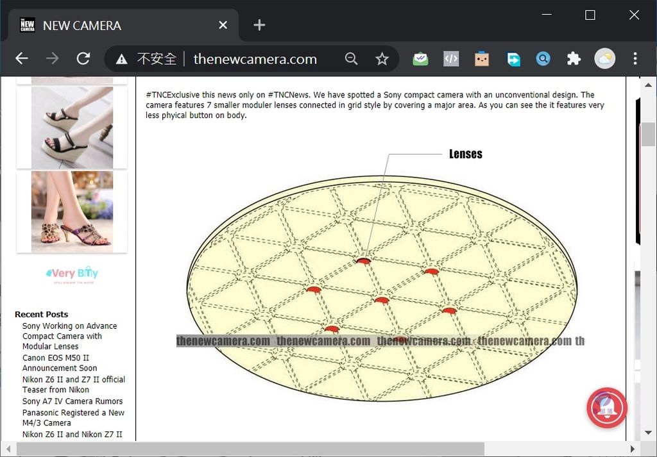Click the horizontal scrollbar left arrow
Screen dimensions: 657x457
click(8, 449)
